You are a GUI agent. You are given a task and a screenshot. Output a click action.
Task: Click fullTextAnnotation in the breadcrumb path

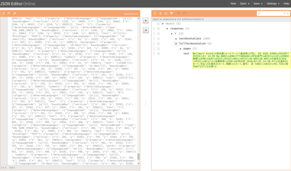(192, 19)
